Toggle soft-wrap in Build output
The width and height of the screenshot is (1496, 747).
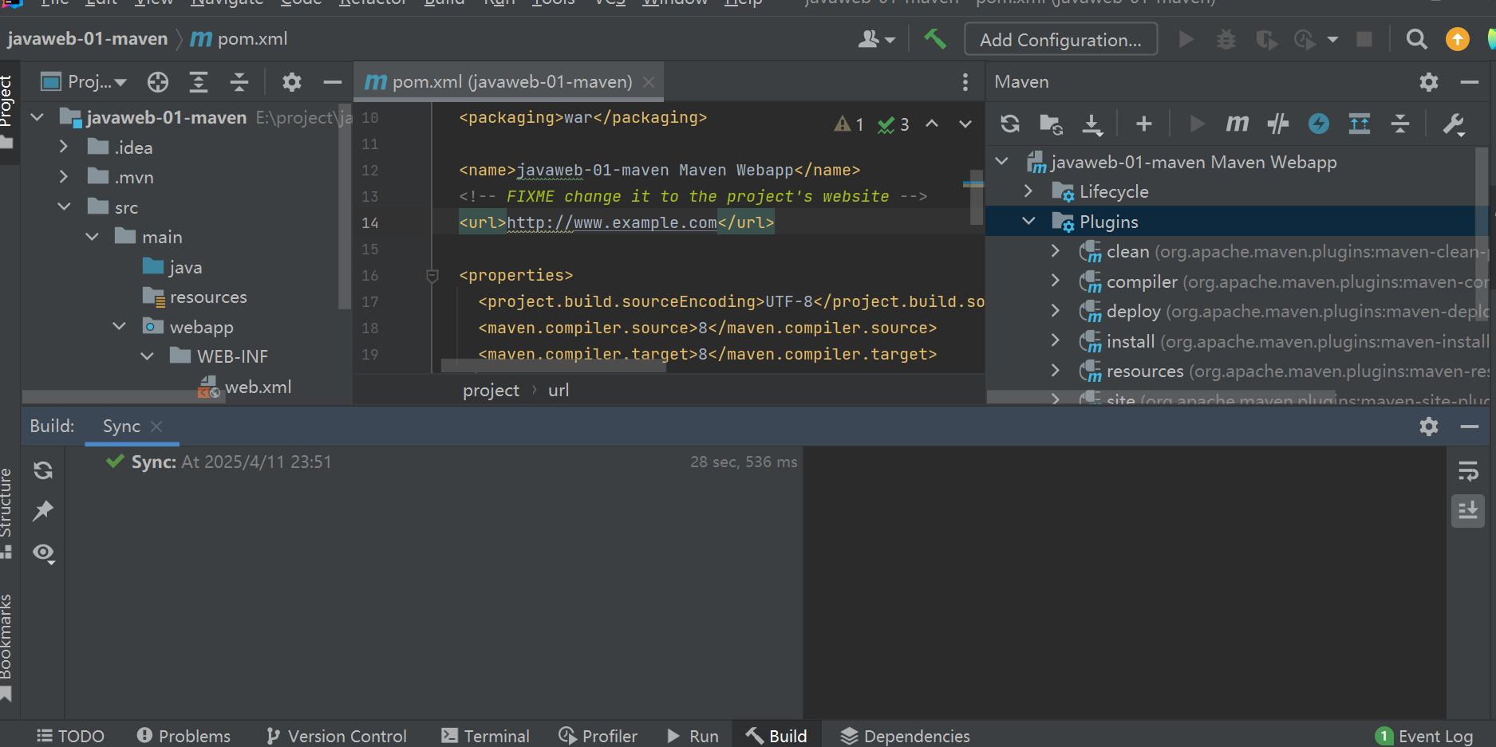tap(1468, 471)
